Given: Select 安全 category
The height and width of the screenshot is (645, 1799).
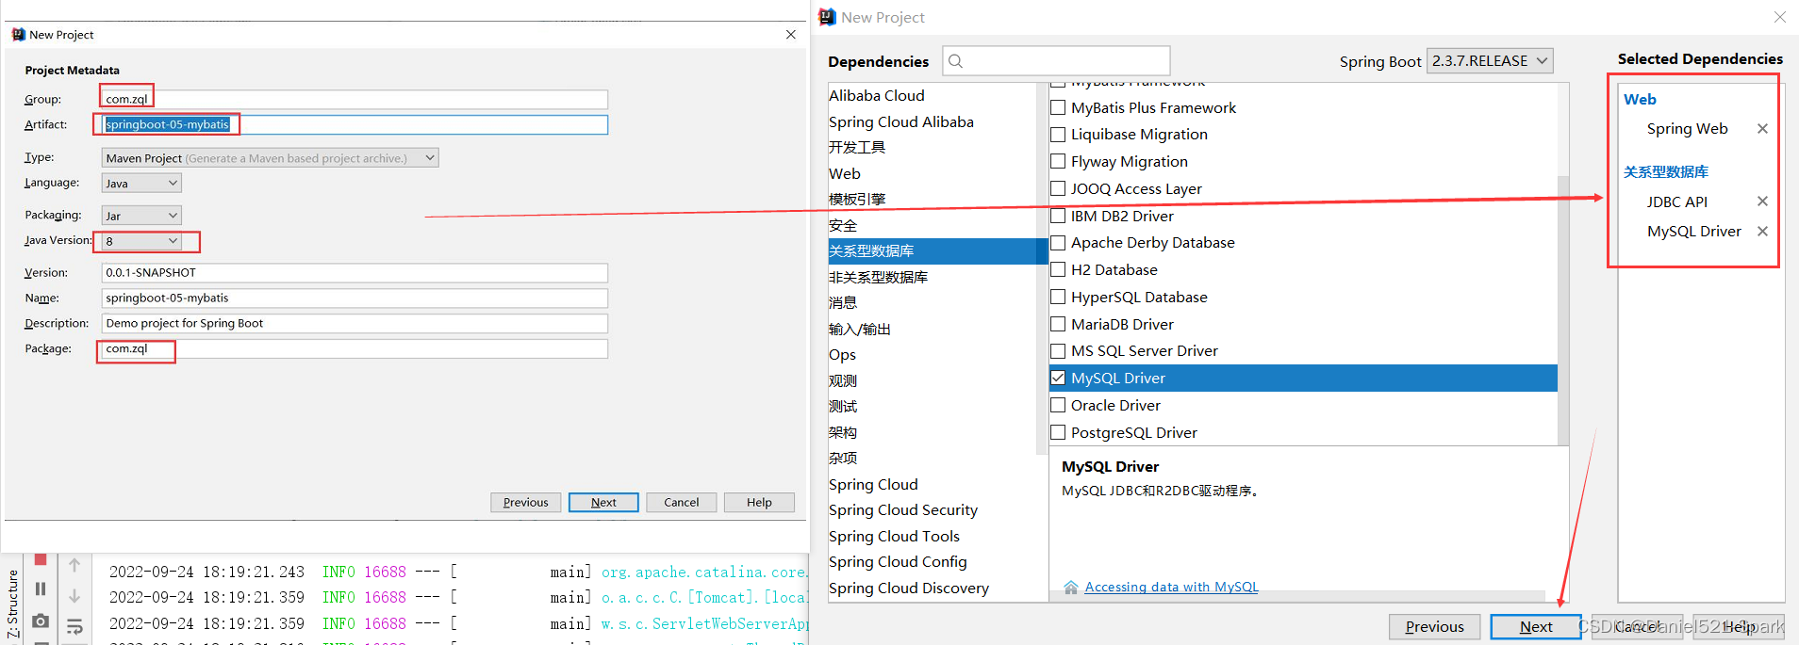Looking at the screenshot, I should tap(842, 225).
